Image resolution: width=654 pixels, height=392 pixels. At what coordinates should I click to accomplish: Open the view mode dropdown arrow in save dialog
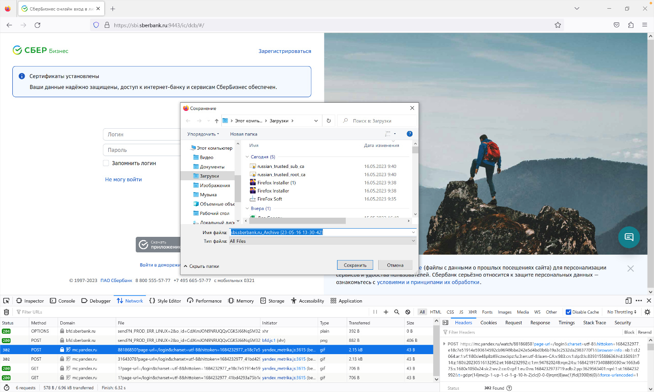pyautogui.click(x=395, y=134)
